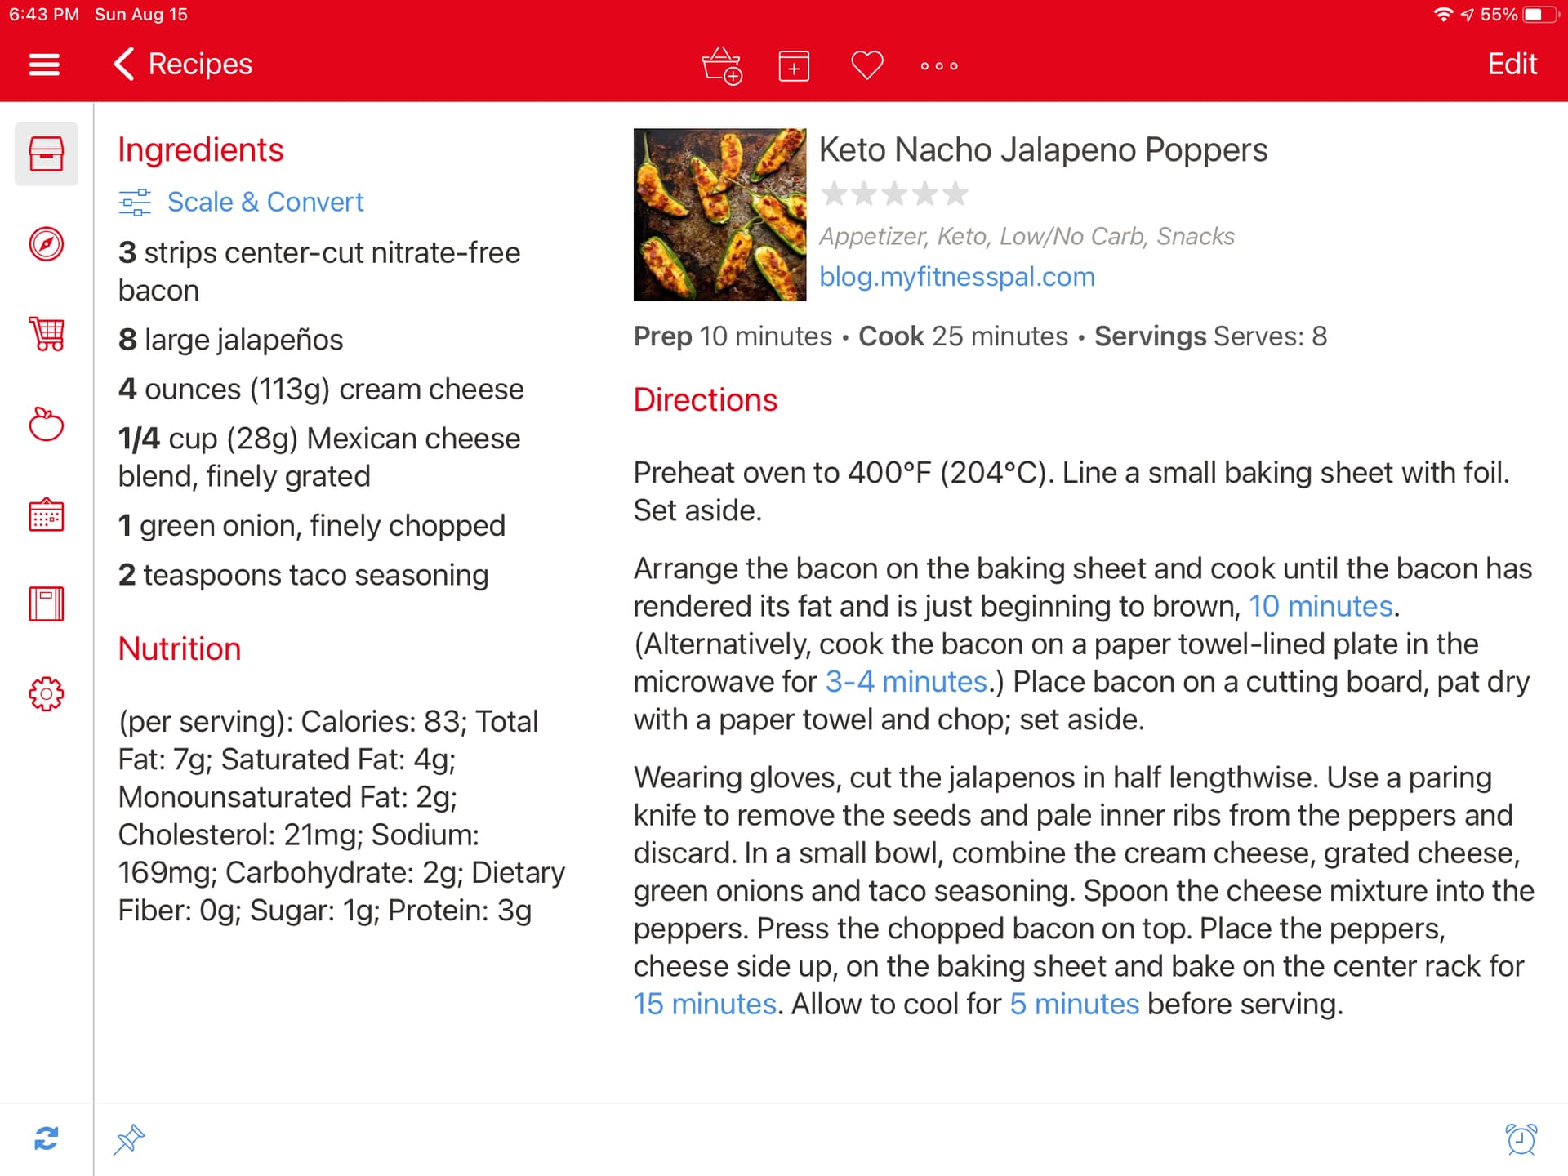Tap the sync arrows icon

[x=47, y=1138]
